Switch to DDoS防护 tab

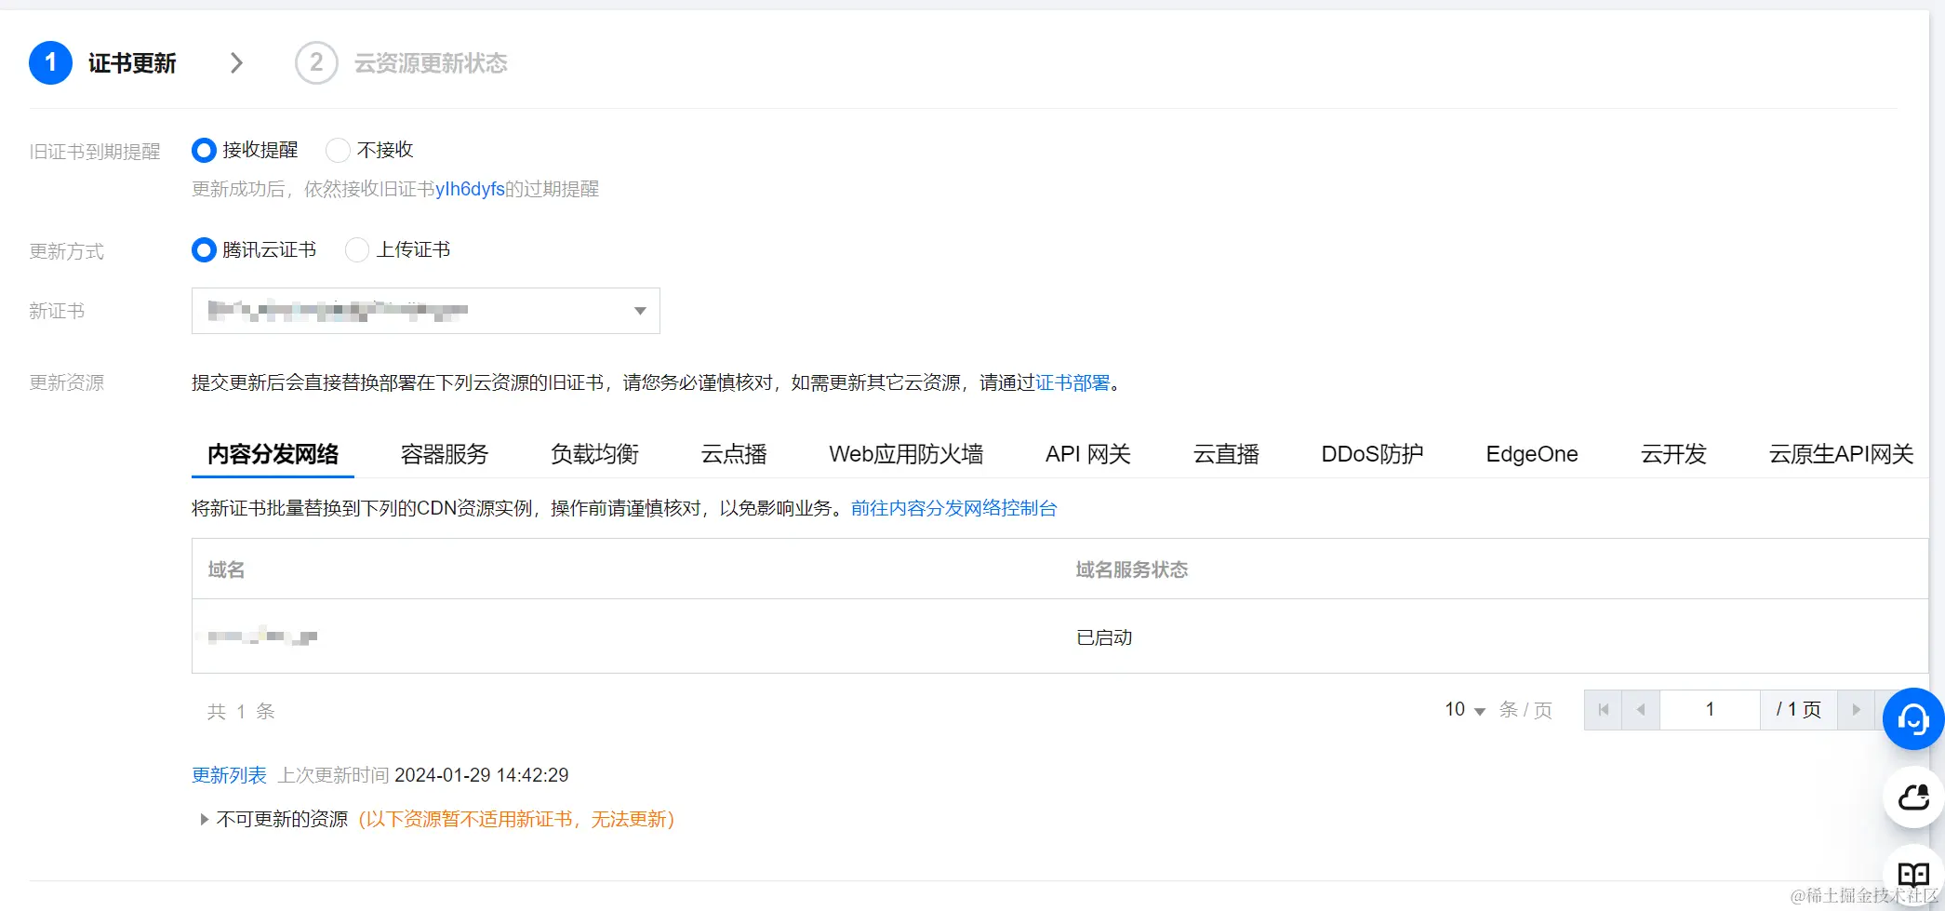tap(1372, 454)
